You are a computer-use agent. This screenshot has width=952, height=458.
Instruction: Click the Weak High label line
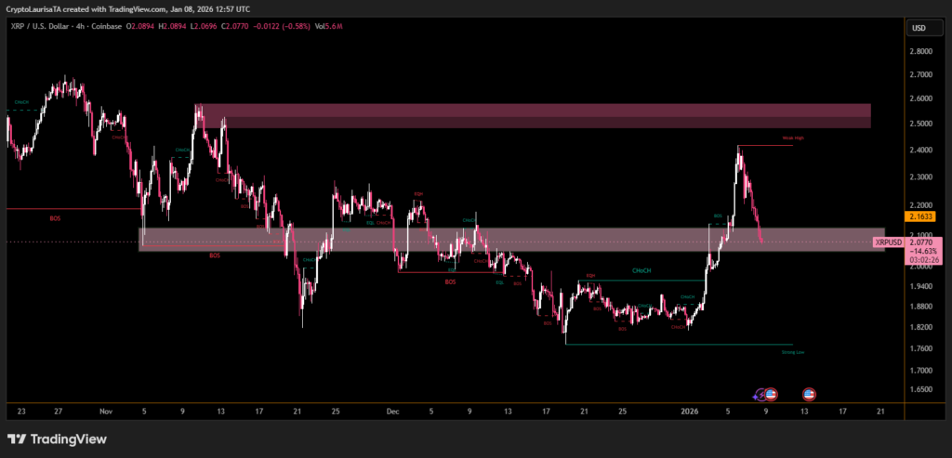pyautogui.click(x=792, y=137)
